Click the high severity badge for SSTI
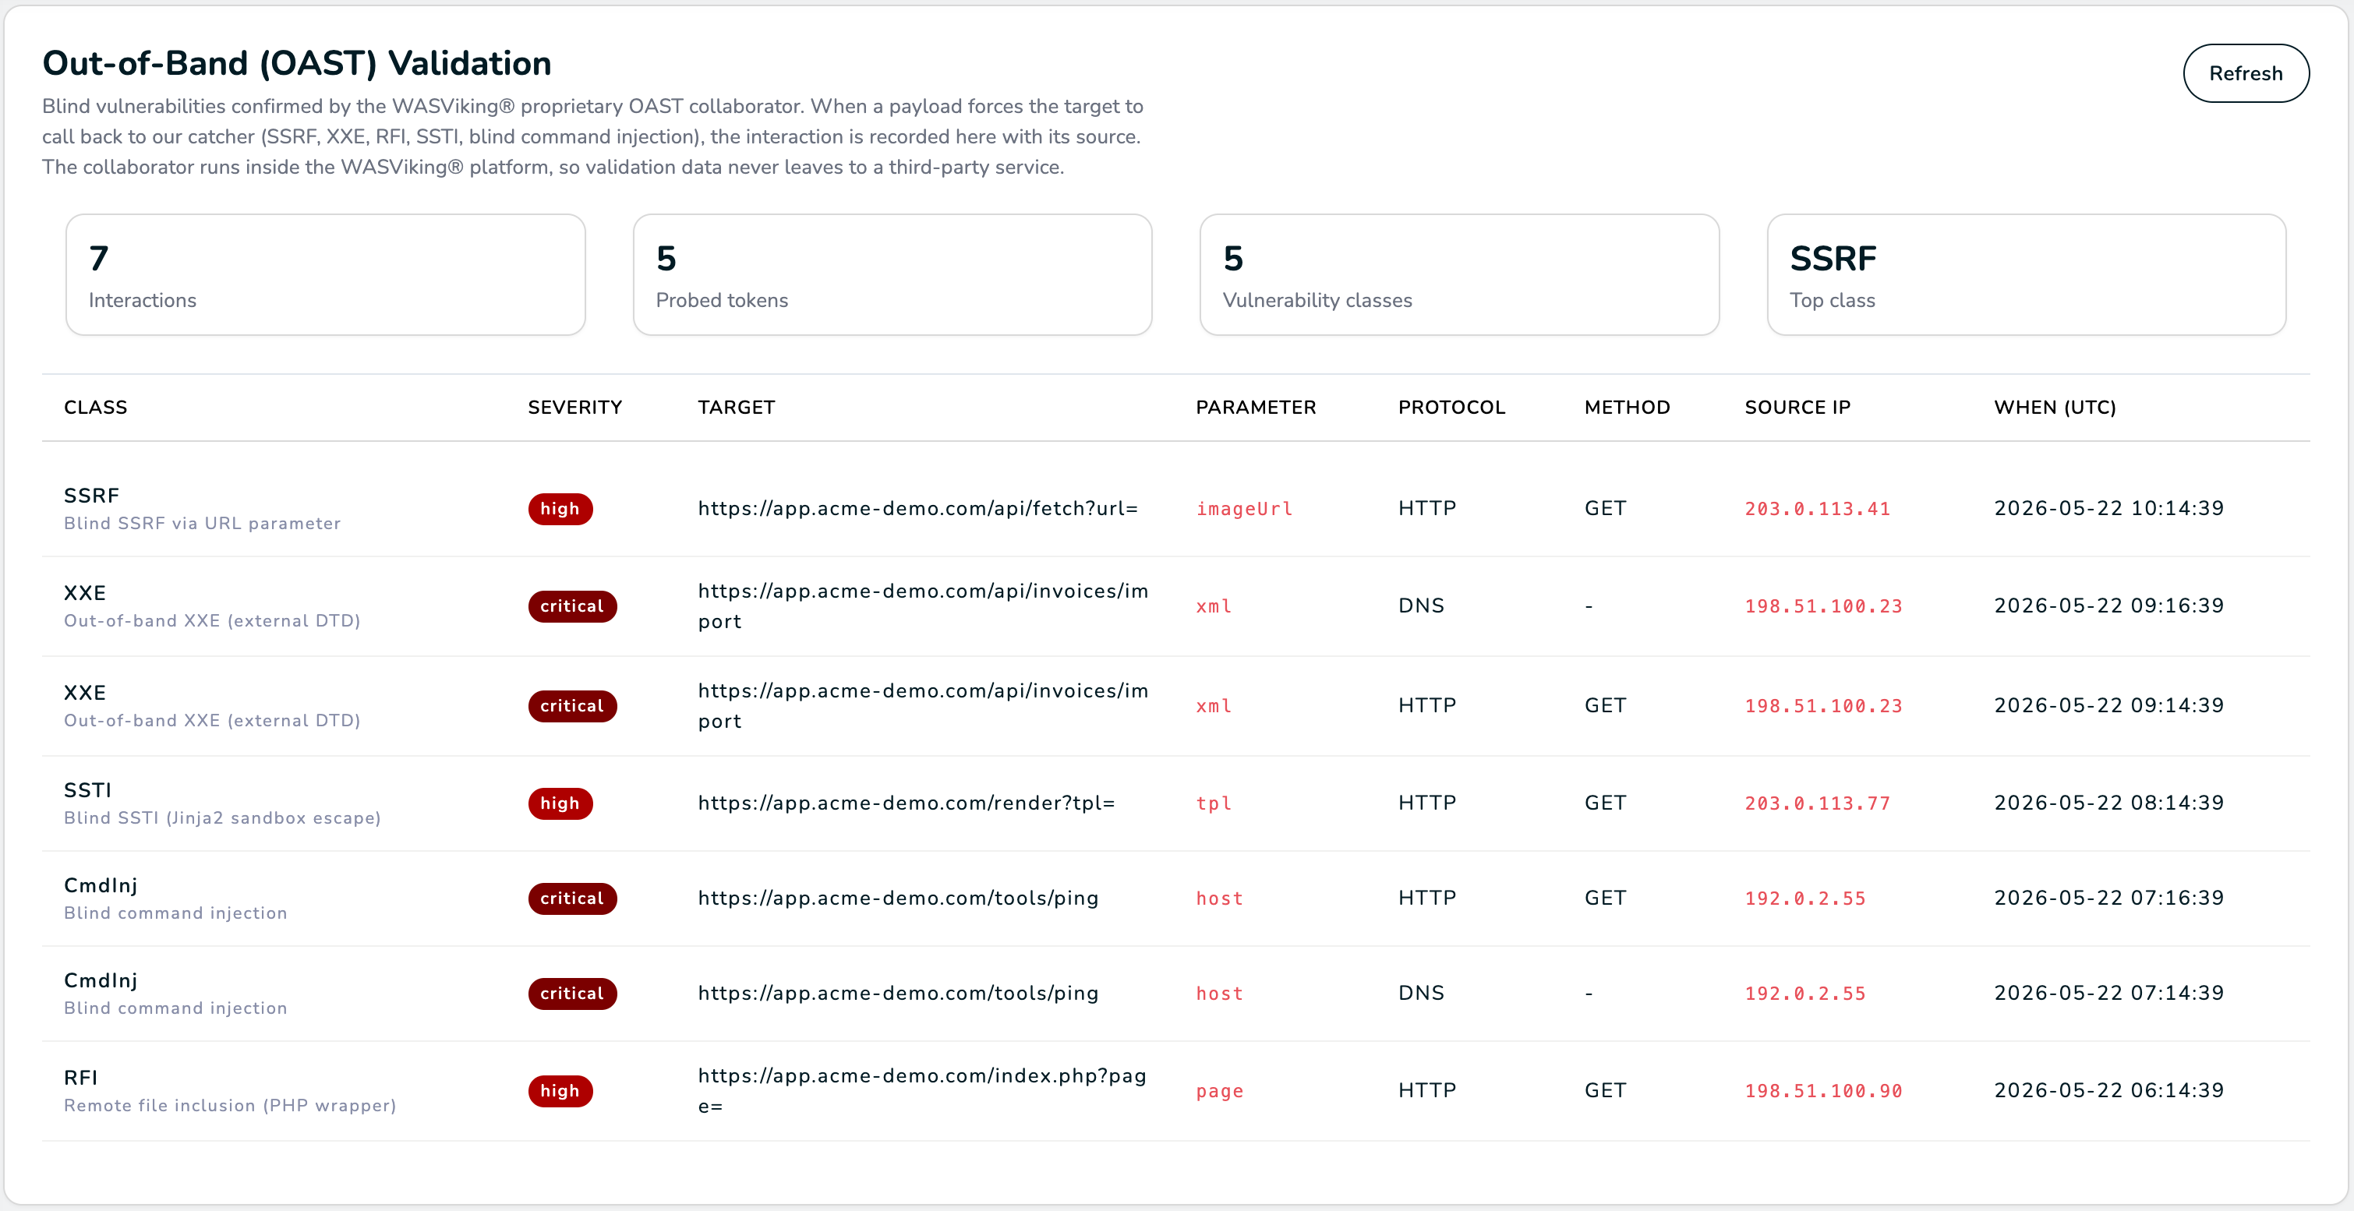The image size is (2354, 1211). click(x=560, y=803)
